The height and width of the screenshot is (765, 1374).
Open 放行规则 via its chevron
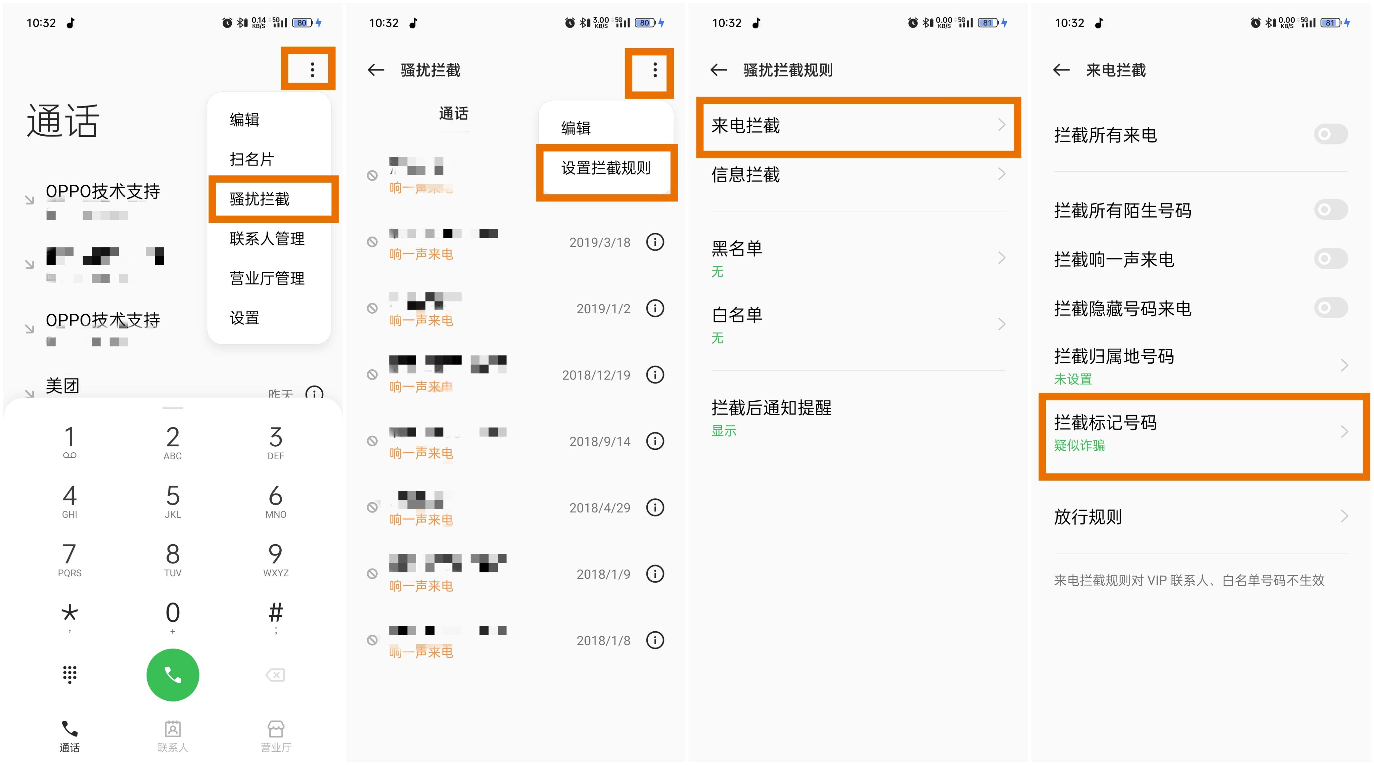pyautogui.click(x=1345, y=516)
